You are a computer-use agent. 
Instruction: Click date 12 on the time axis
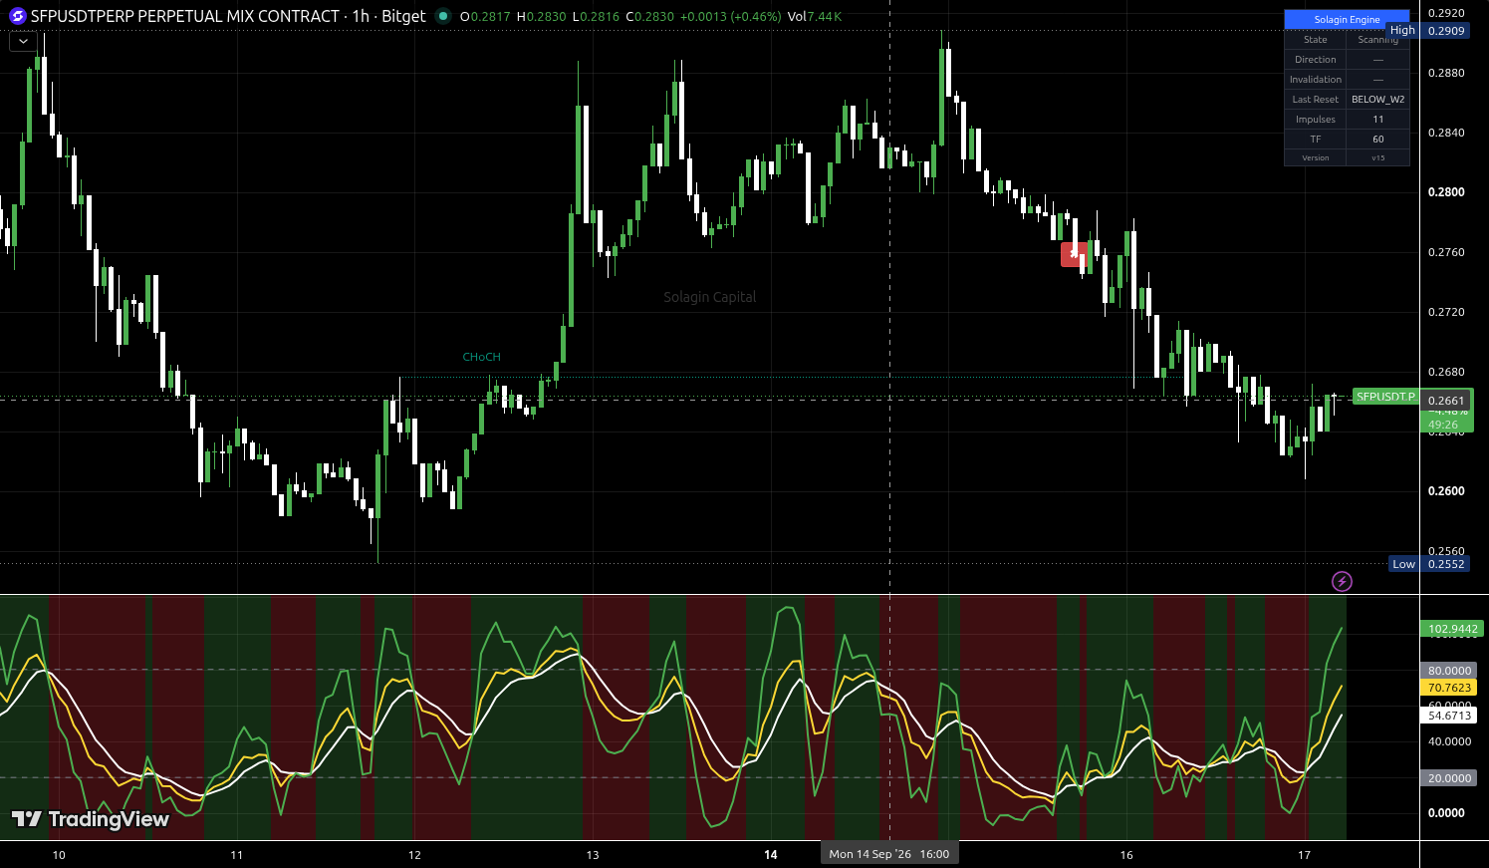click(x=414, y=855)
